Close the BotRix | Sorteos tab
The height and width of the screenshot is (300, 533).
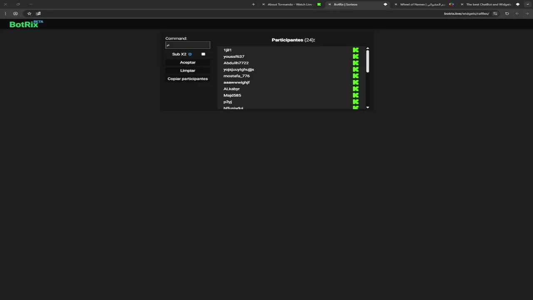(329, 4)
